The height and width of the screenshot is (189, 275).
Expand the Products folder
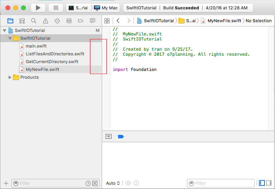click(10, 77)
